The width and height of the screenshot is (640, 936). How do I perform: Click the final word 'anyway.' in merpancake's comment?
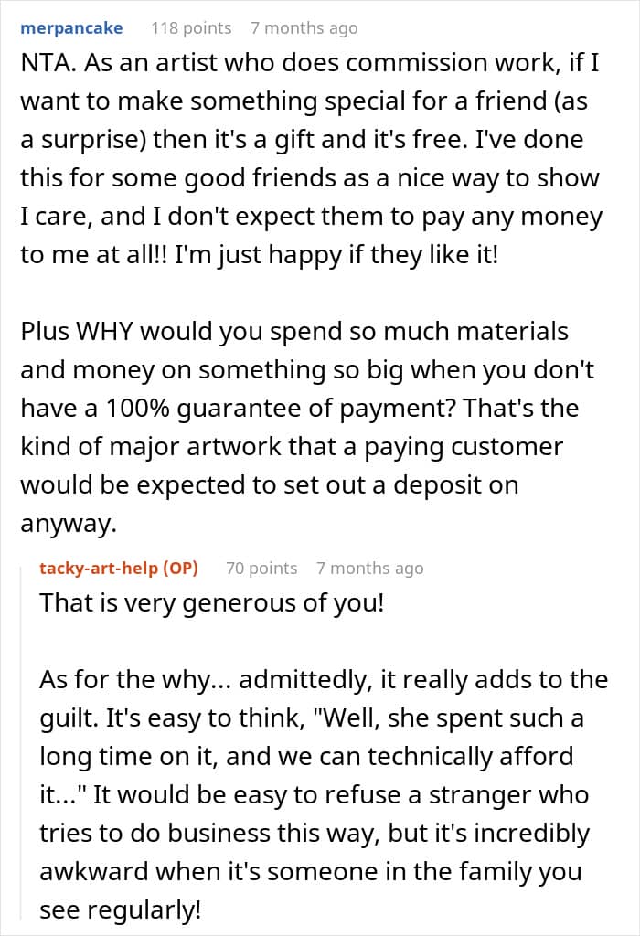tap(69, 524)
